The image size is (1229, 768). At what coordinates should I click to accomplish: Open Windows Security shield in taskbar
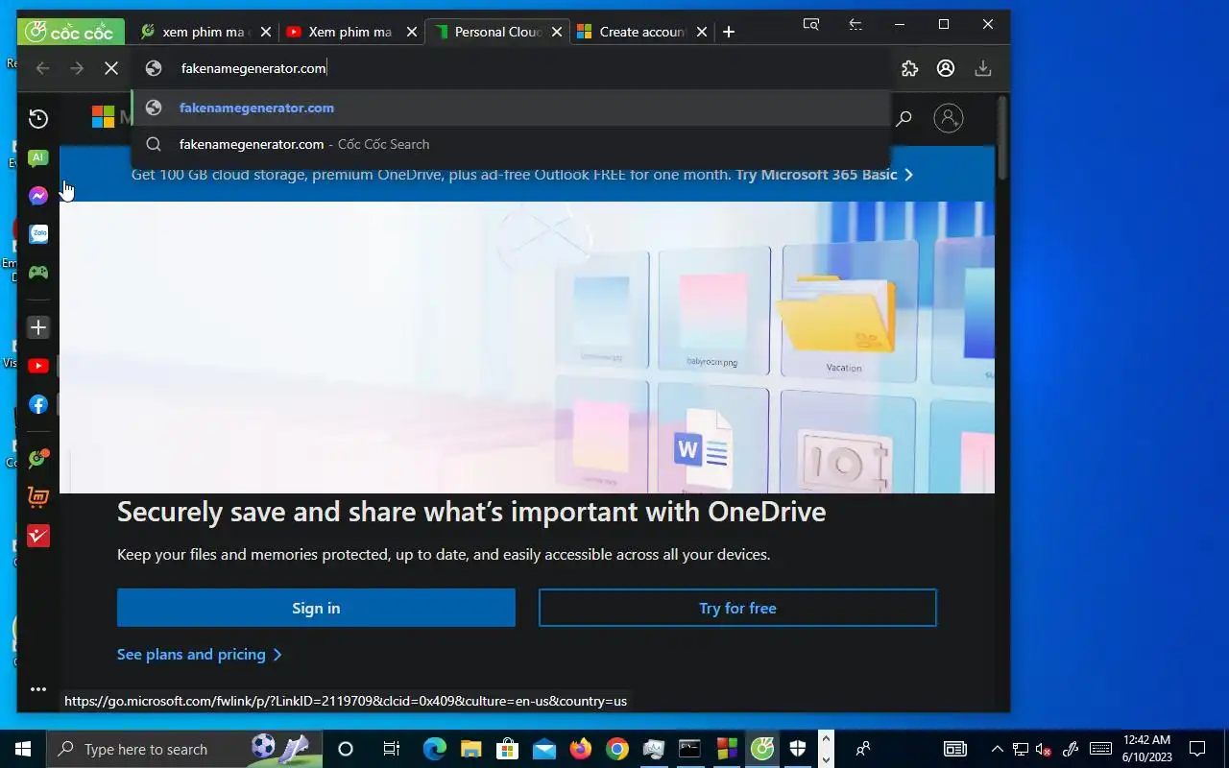[798, 749]
